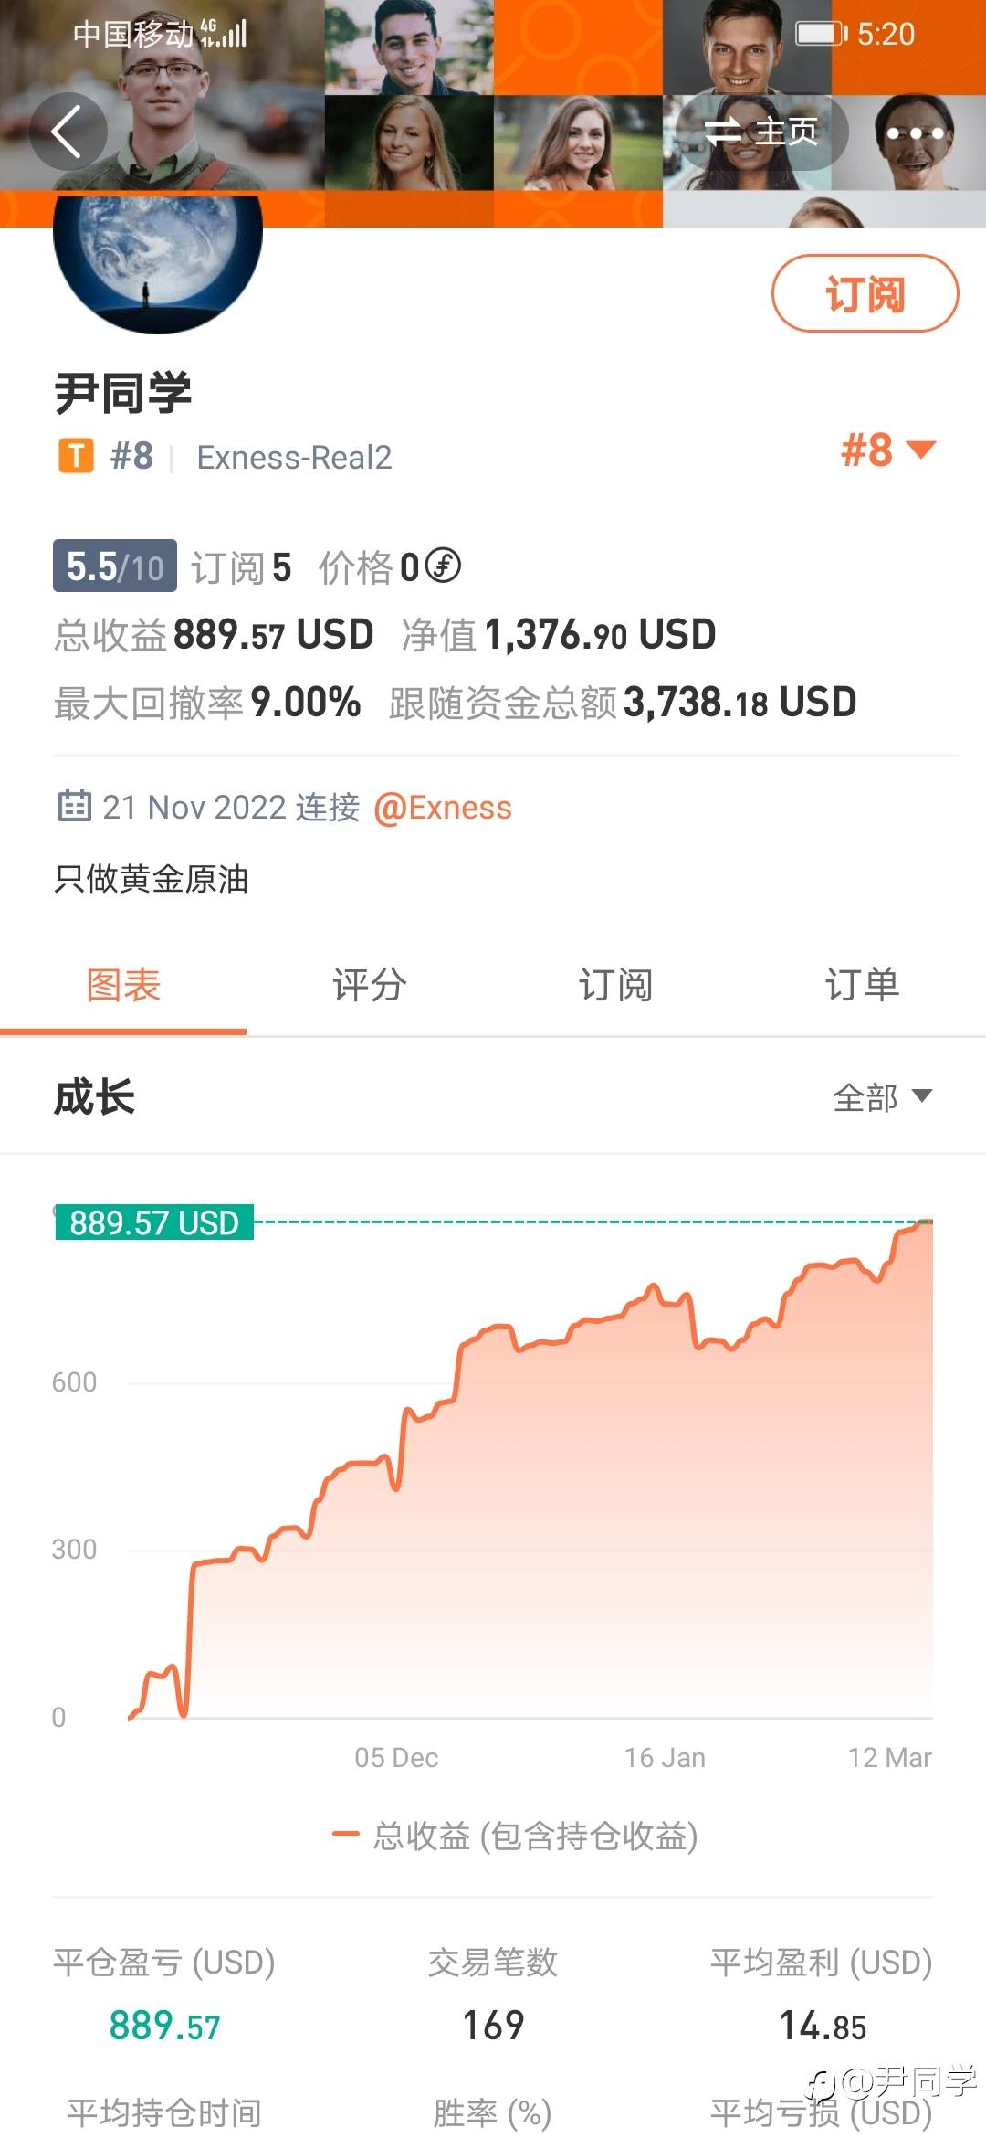Tap the swap-arrows 主页 home button
Image resolution: width=986 pixels, height=2138 pixels.
(x=760, y=132)
